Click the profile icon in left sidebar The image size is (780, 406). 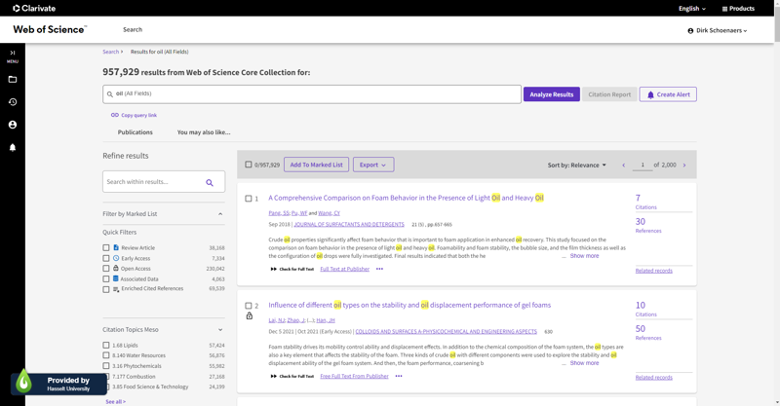(13, 125)
